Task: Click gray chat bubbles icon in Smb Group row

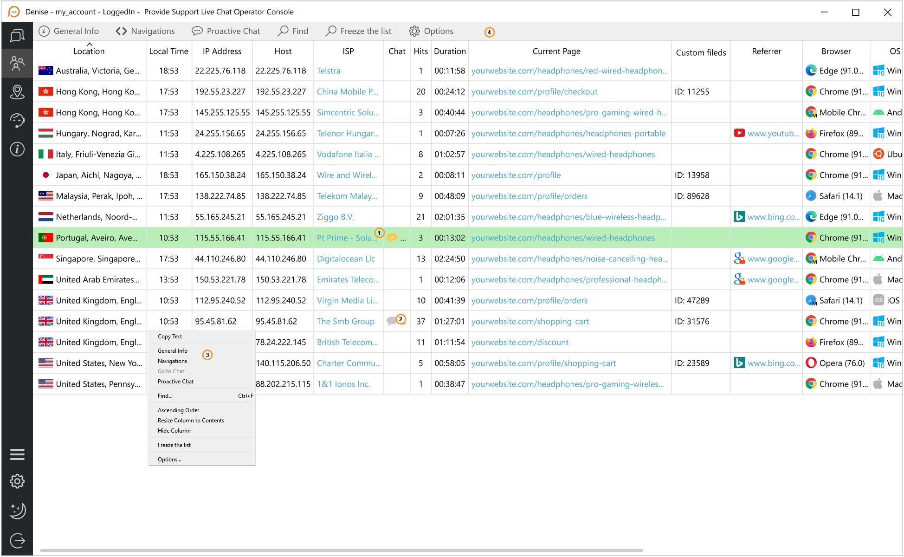Action: (x=392, y=321)
